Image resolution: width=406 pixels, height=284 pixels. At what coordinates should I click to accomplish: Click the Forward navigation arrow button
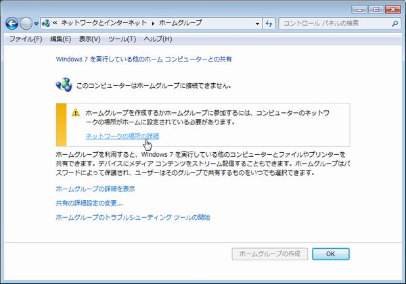point(26,24)
